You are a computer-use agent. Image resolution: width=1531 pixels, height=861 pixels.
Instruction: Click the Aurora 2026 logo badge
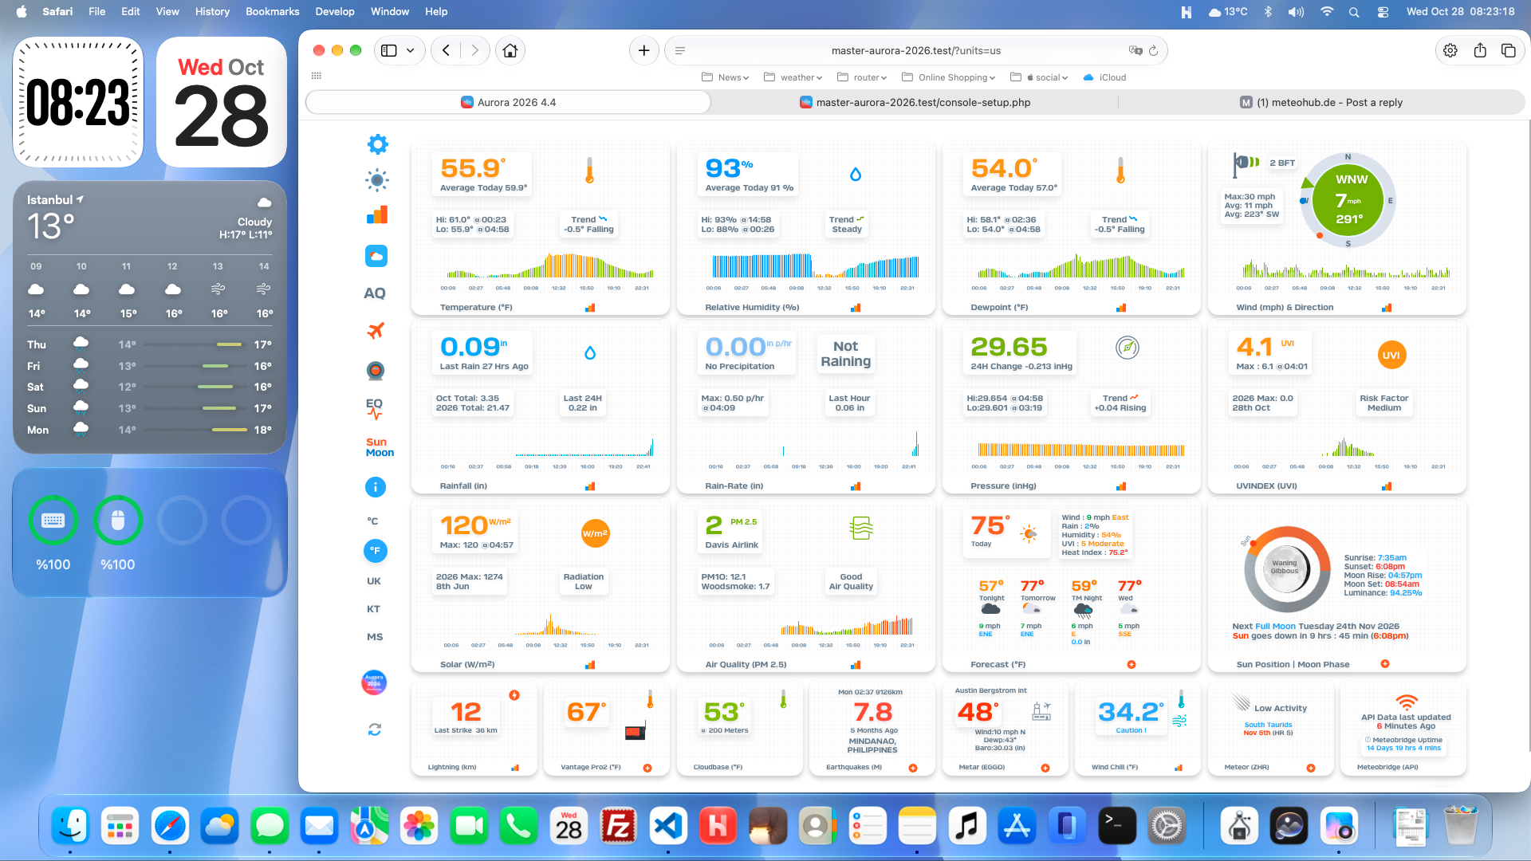pyautogui.click(x=374, y=682)
